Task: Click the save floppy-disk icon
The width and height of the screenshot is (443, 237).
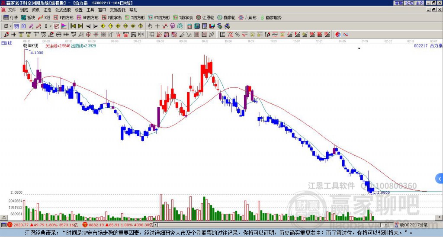Action: point(212,26)
